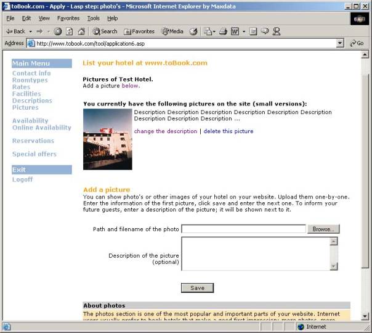
Task: Open the Favorites menu in menu bar
Action: click(68, 18)
